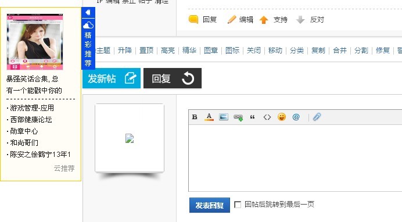Insert a quote block

tap(253, 117)
